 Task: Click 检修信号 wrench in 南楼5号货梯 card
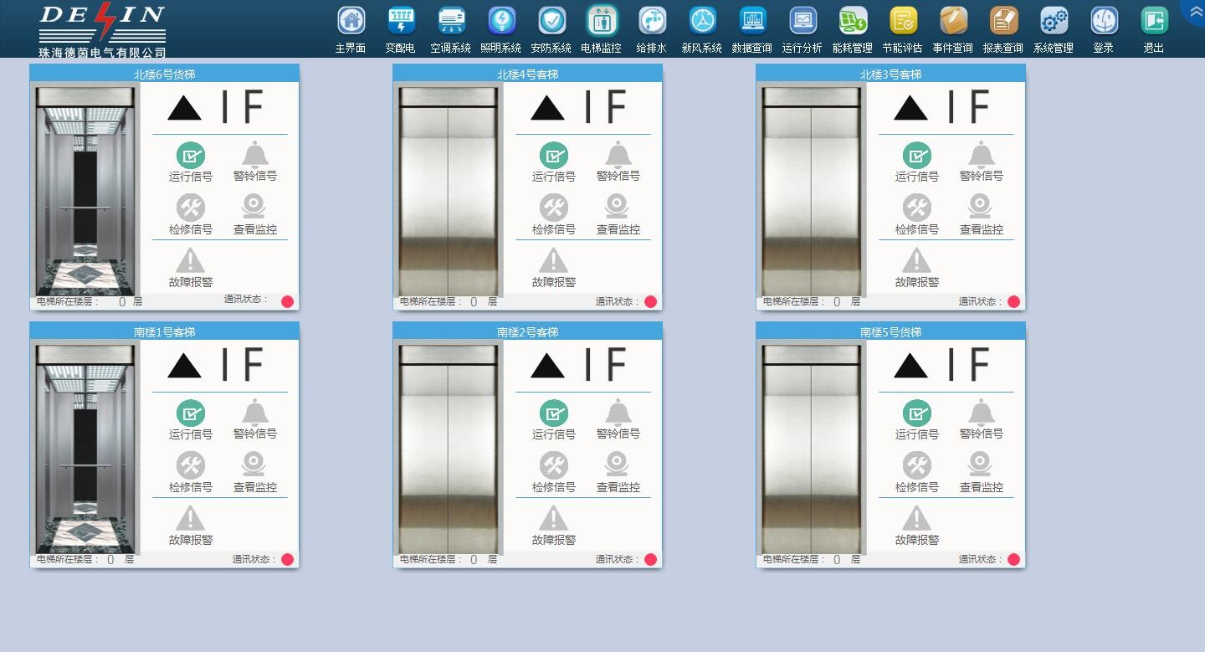point(917,465)
